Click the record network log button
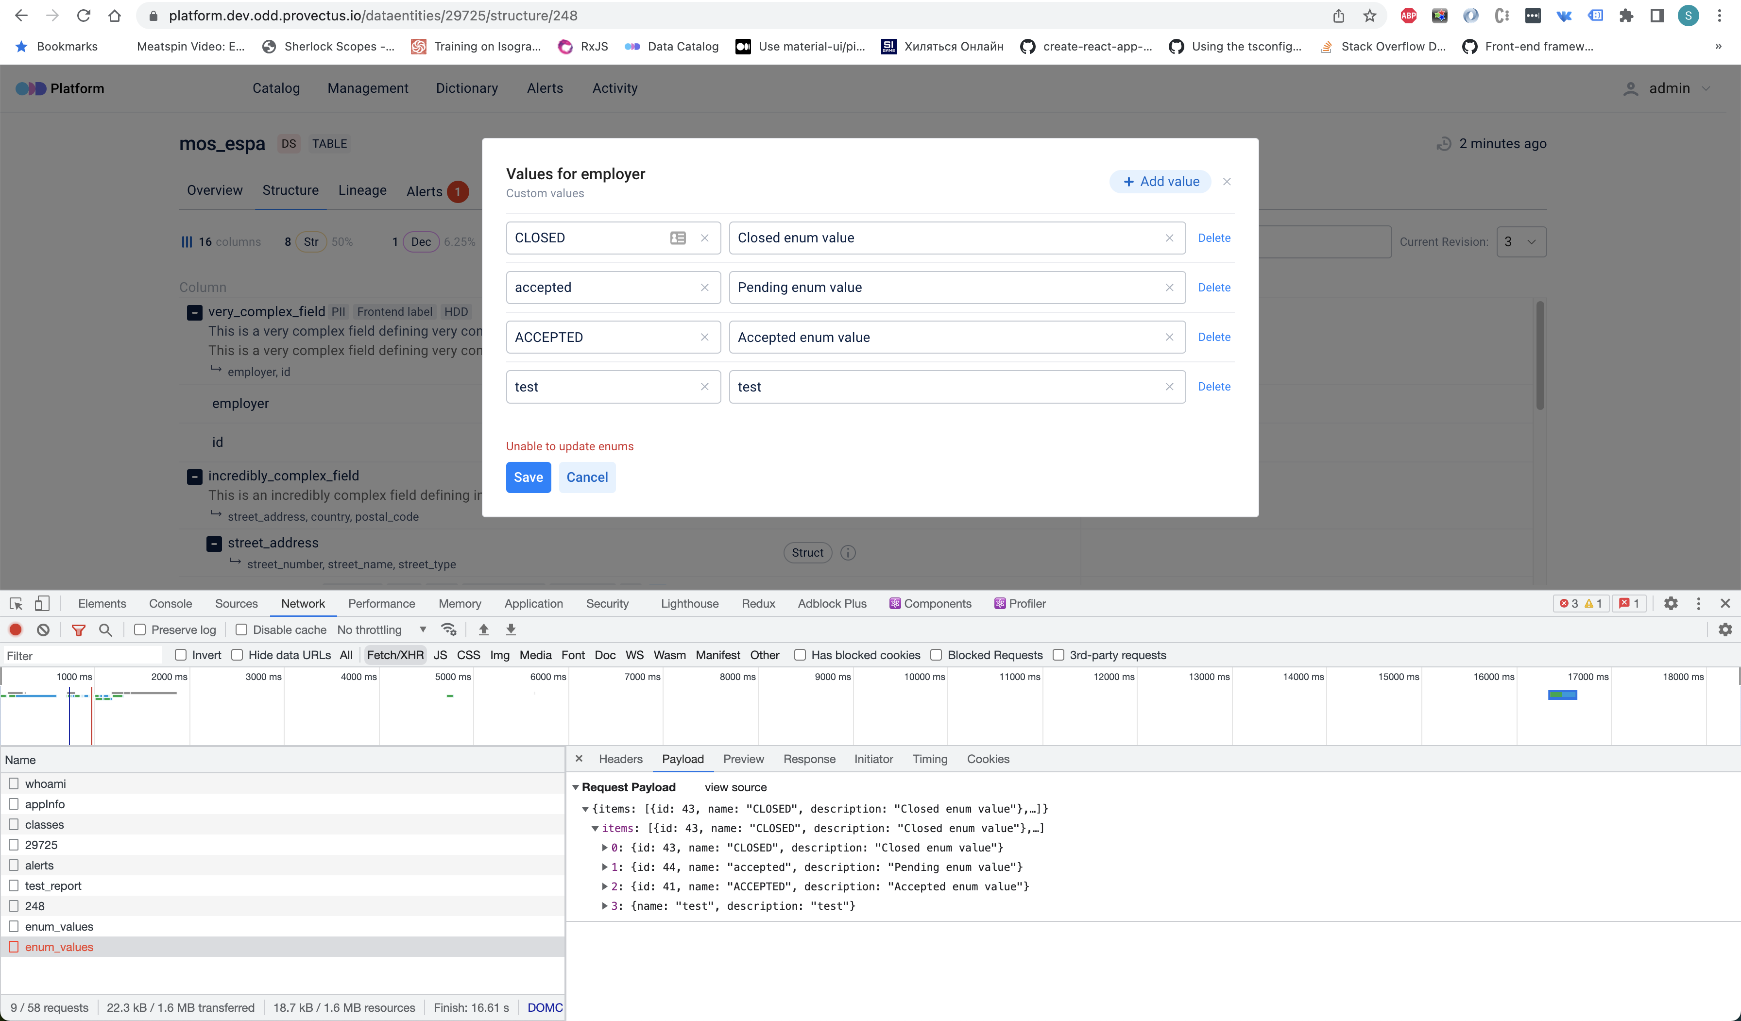Screen dimensions: 1741x1021 16,630
